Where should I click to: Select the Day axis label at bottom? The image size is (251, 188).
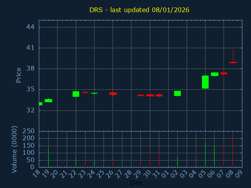click(x=136, y=183)
